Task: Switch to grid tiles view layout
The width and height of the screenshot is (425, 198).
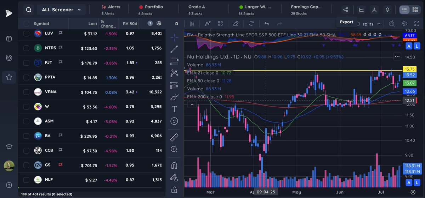Action: (x=415, y=10)
